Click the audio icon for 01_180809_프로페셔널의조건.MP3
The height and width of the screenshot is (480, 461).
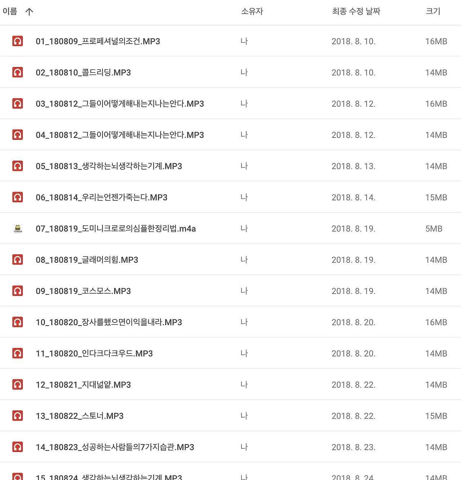(17, 41)
